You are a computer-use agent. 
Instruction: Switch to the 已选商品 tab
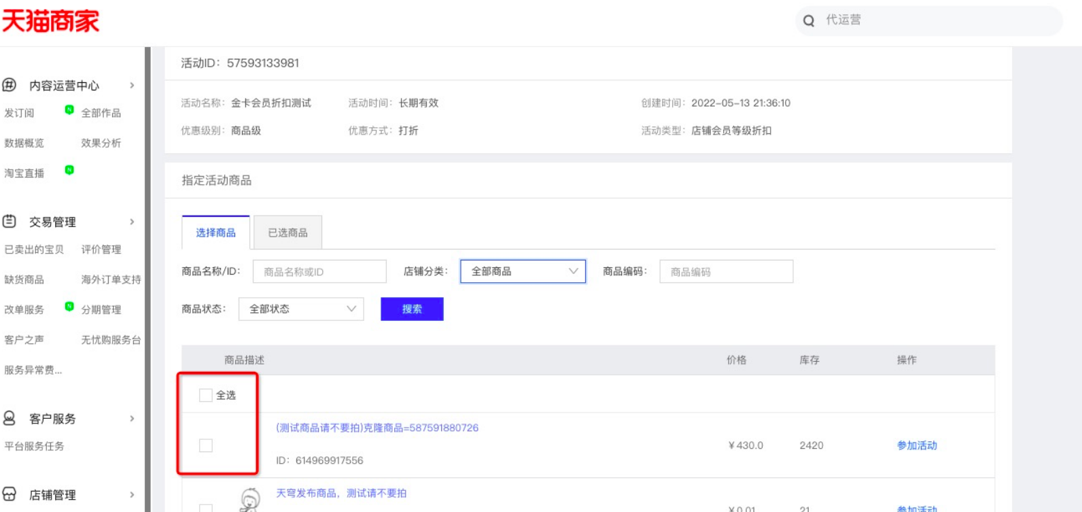coord(287,233)
